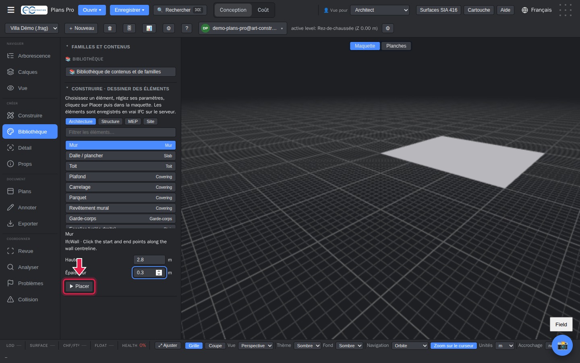Image resolution: width=580 pixels, height=363 pixels.
Task: Click the Nouveau button
Action: [x=81, y=28]
